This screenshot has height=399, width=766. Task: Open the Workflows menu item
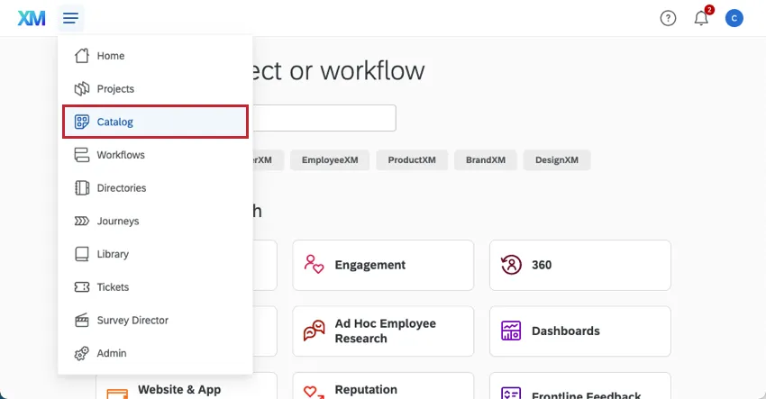click(121, 155)
